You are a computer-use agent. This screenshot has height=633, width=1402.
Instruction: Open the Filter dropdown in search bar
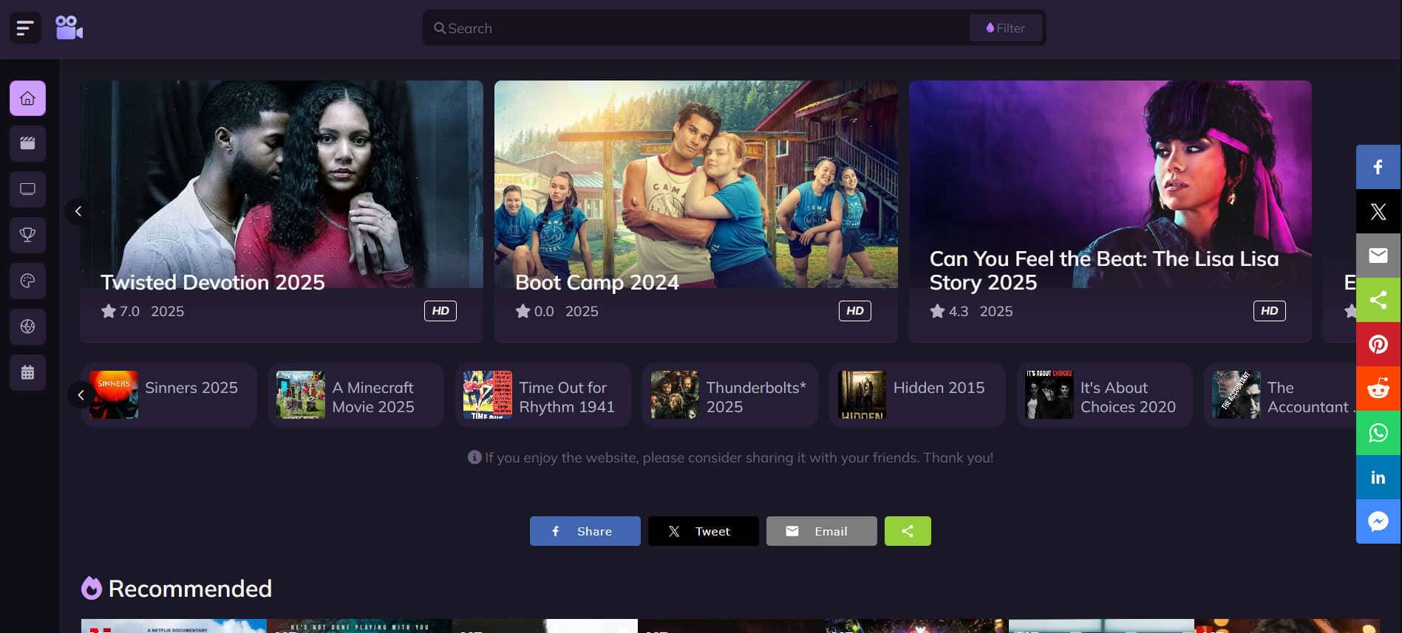coord(1006,28)
